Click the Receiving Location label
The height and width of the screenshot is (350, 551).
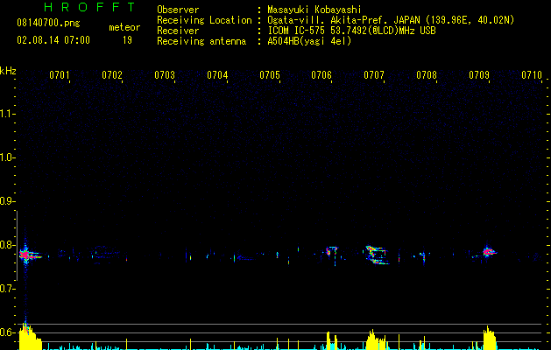pos(204,20)
